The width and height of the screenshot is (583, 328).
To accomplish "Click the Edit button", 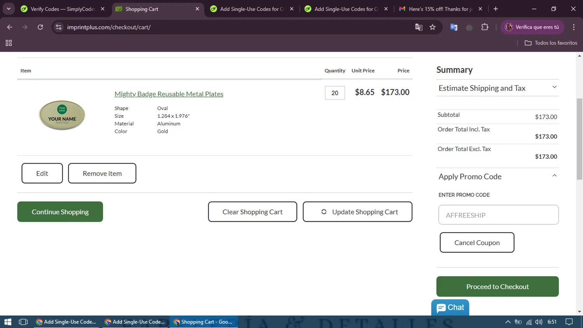I will click(42, 173).
